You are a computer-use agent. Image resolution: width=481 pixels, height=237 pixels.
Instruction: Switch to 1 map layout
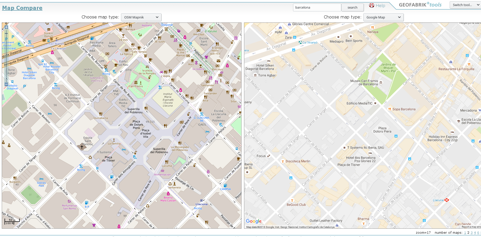(465, 233)
